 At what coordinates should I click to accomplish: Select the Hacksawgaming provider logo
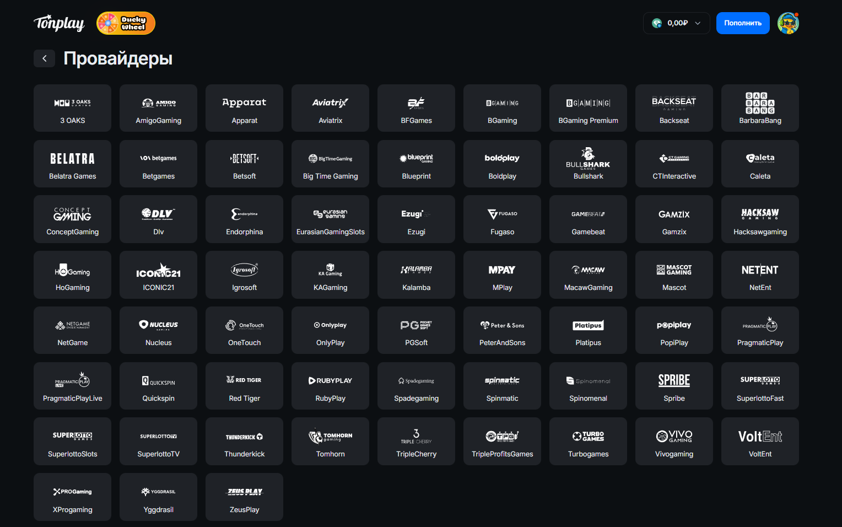[x=760, y=214]
